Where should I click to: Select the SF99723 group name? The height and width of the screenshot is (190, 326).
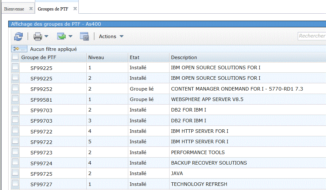(x=41, y=153)
